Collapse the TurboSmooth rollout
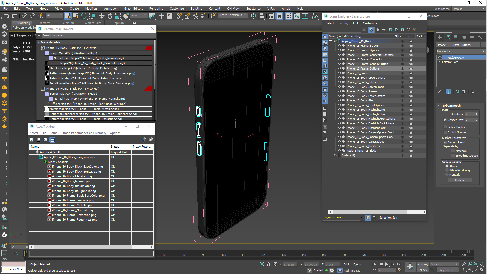 tap(439, 106)
